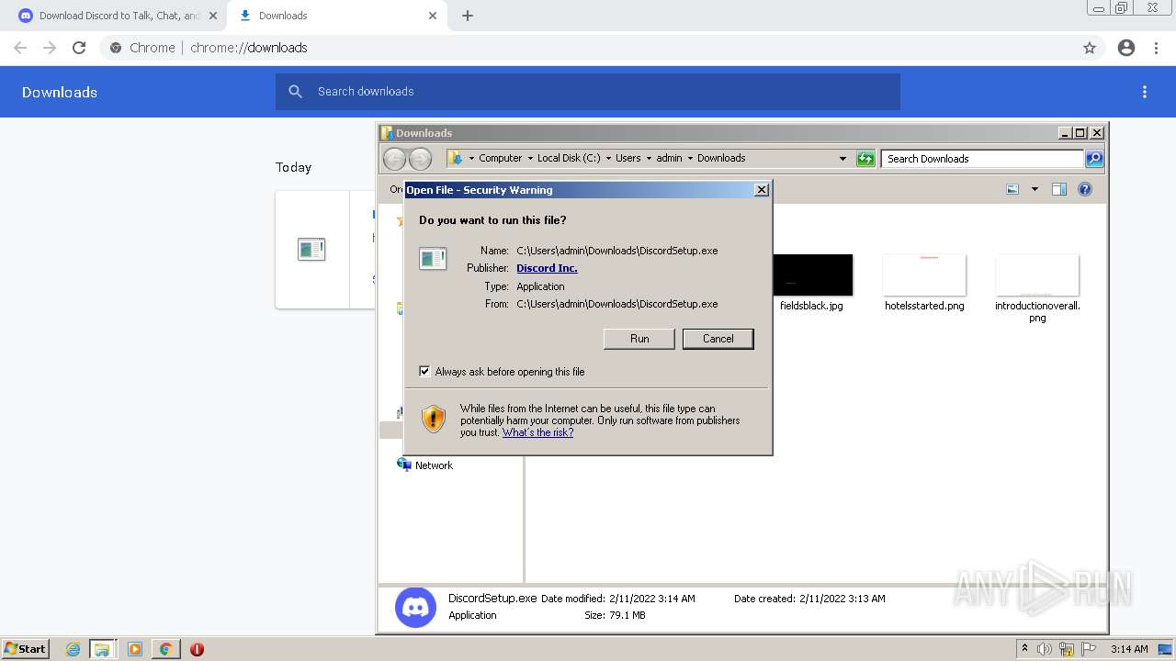Click the Explorer address bar refresh icon
This screenshot has width=1176, height=661.
point(865,159)
